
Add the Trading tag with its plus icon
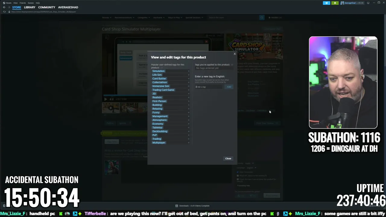pos(189,139)
